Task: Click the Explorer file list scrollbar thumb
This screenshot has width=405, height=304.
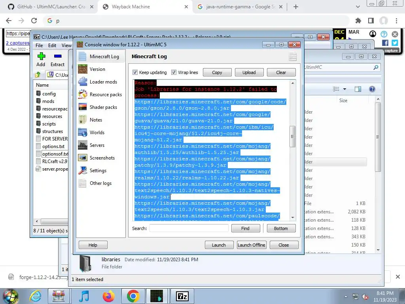Action: point(378,137)
